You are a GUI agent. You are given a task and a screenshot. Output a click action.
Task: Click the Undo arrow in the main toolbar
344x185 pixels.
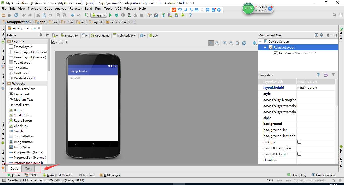(24, 15)
